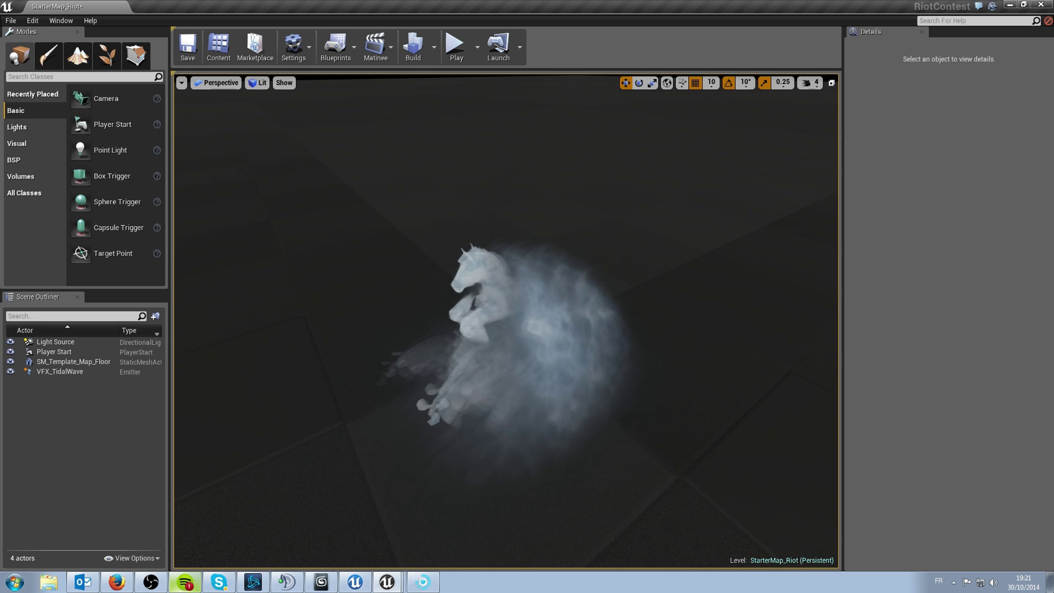Open Spotify from the taskbar
Screen dimensions: 1054x593
(185, 582)
